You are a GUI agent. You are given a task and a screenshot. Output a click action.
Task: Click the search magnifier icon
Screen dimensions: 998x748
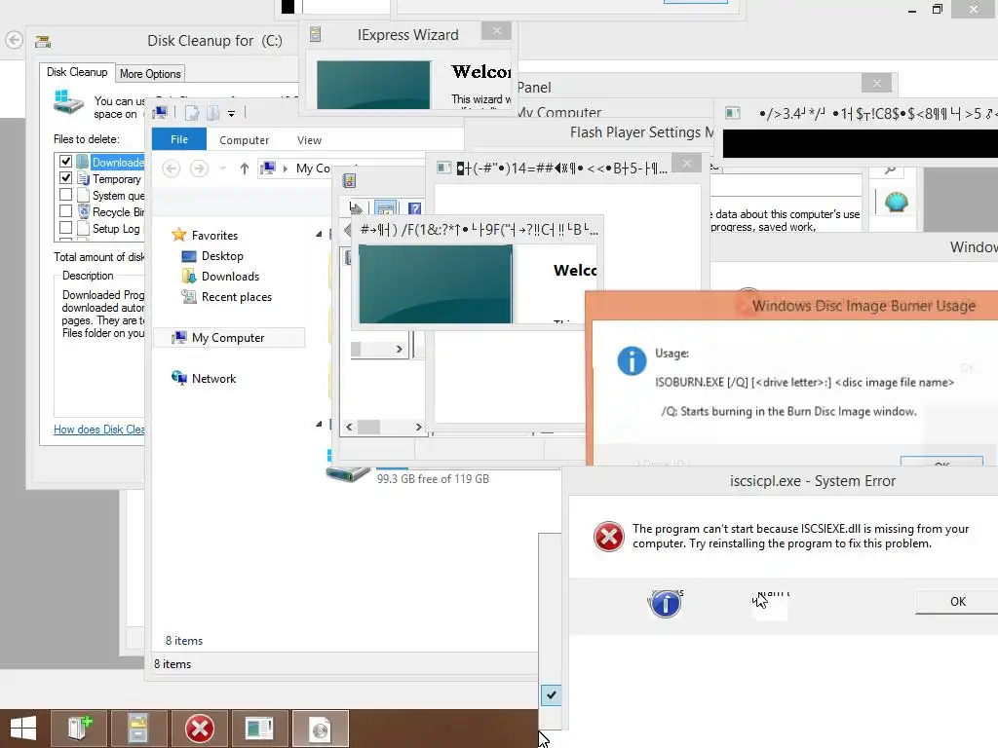[x=891, y=170]
